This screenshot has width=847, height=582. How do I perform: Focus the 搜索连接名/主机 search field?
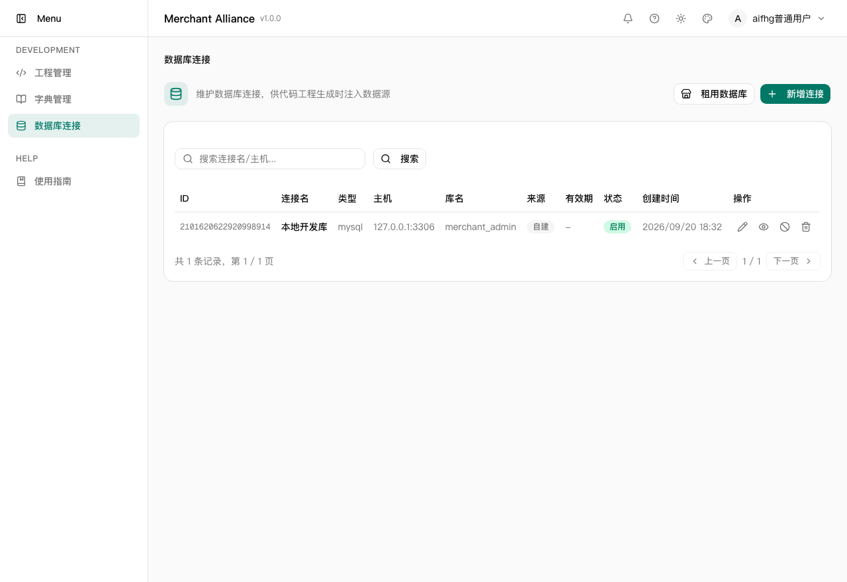270,159
